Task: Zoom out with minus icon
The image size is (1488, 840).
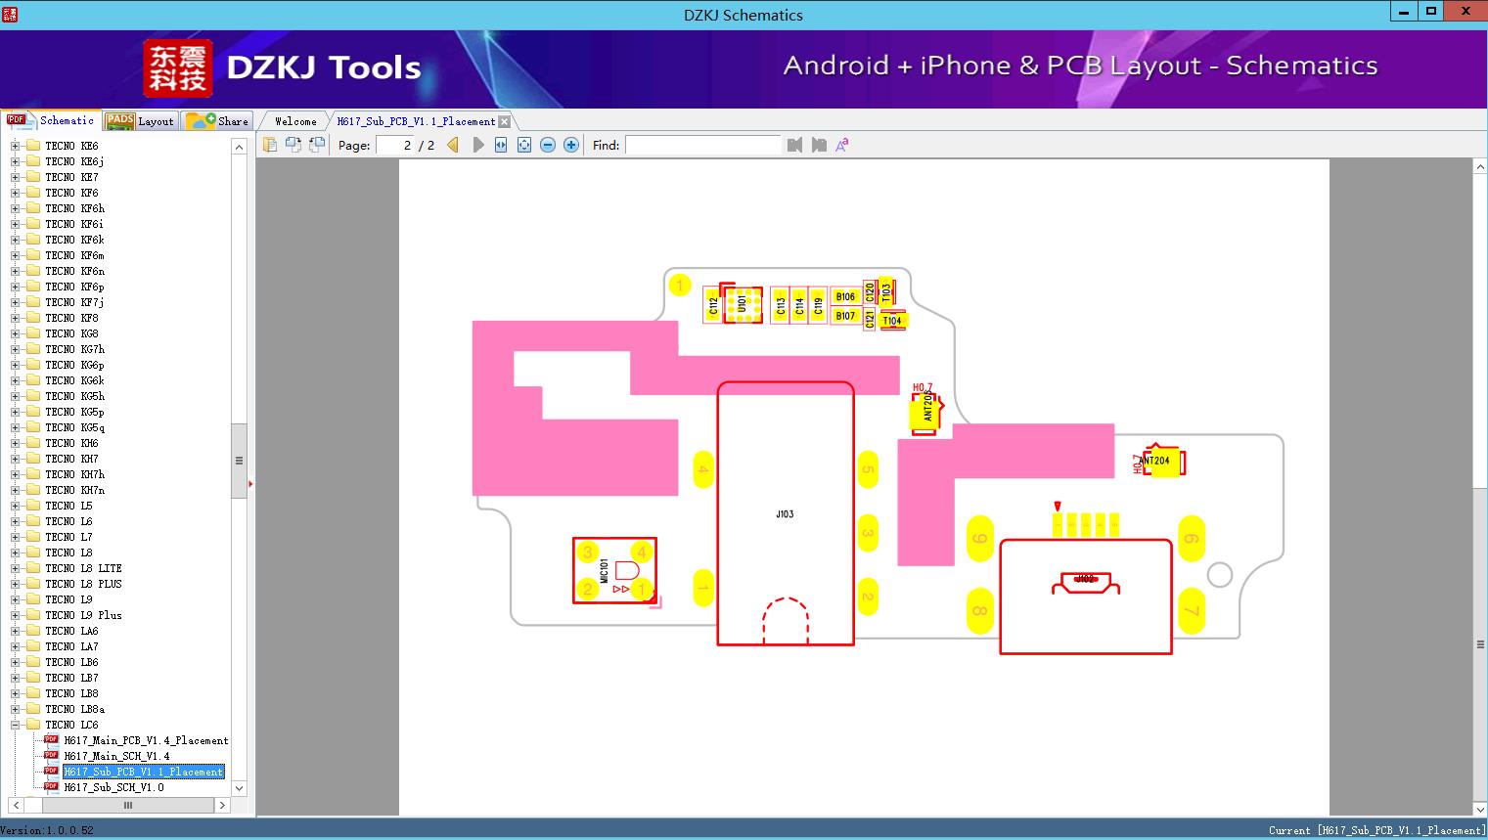Action: point(548,145)
